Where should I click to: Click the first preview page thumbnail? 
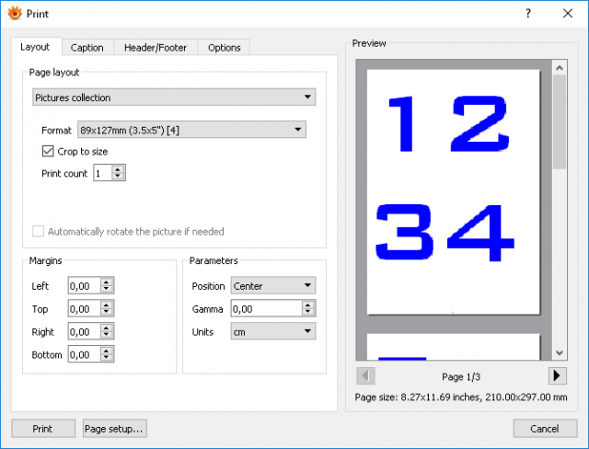pos(454,192)
